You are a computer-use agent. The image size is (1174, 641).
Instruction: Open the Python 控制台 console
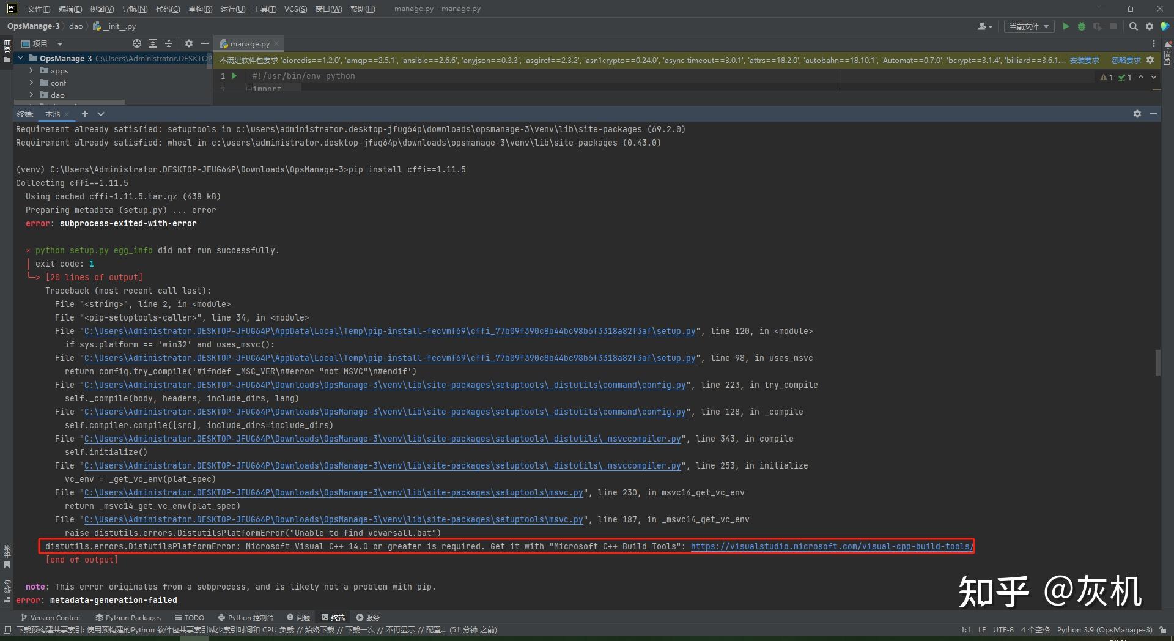[x=246, y=617]
